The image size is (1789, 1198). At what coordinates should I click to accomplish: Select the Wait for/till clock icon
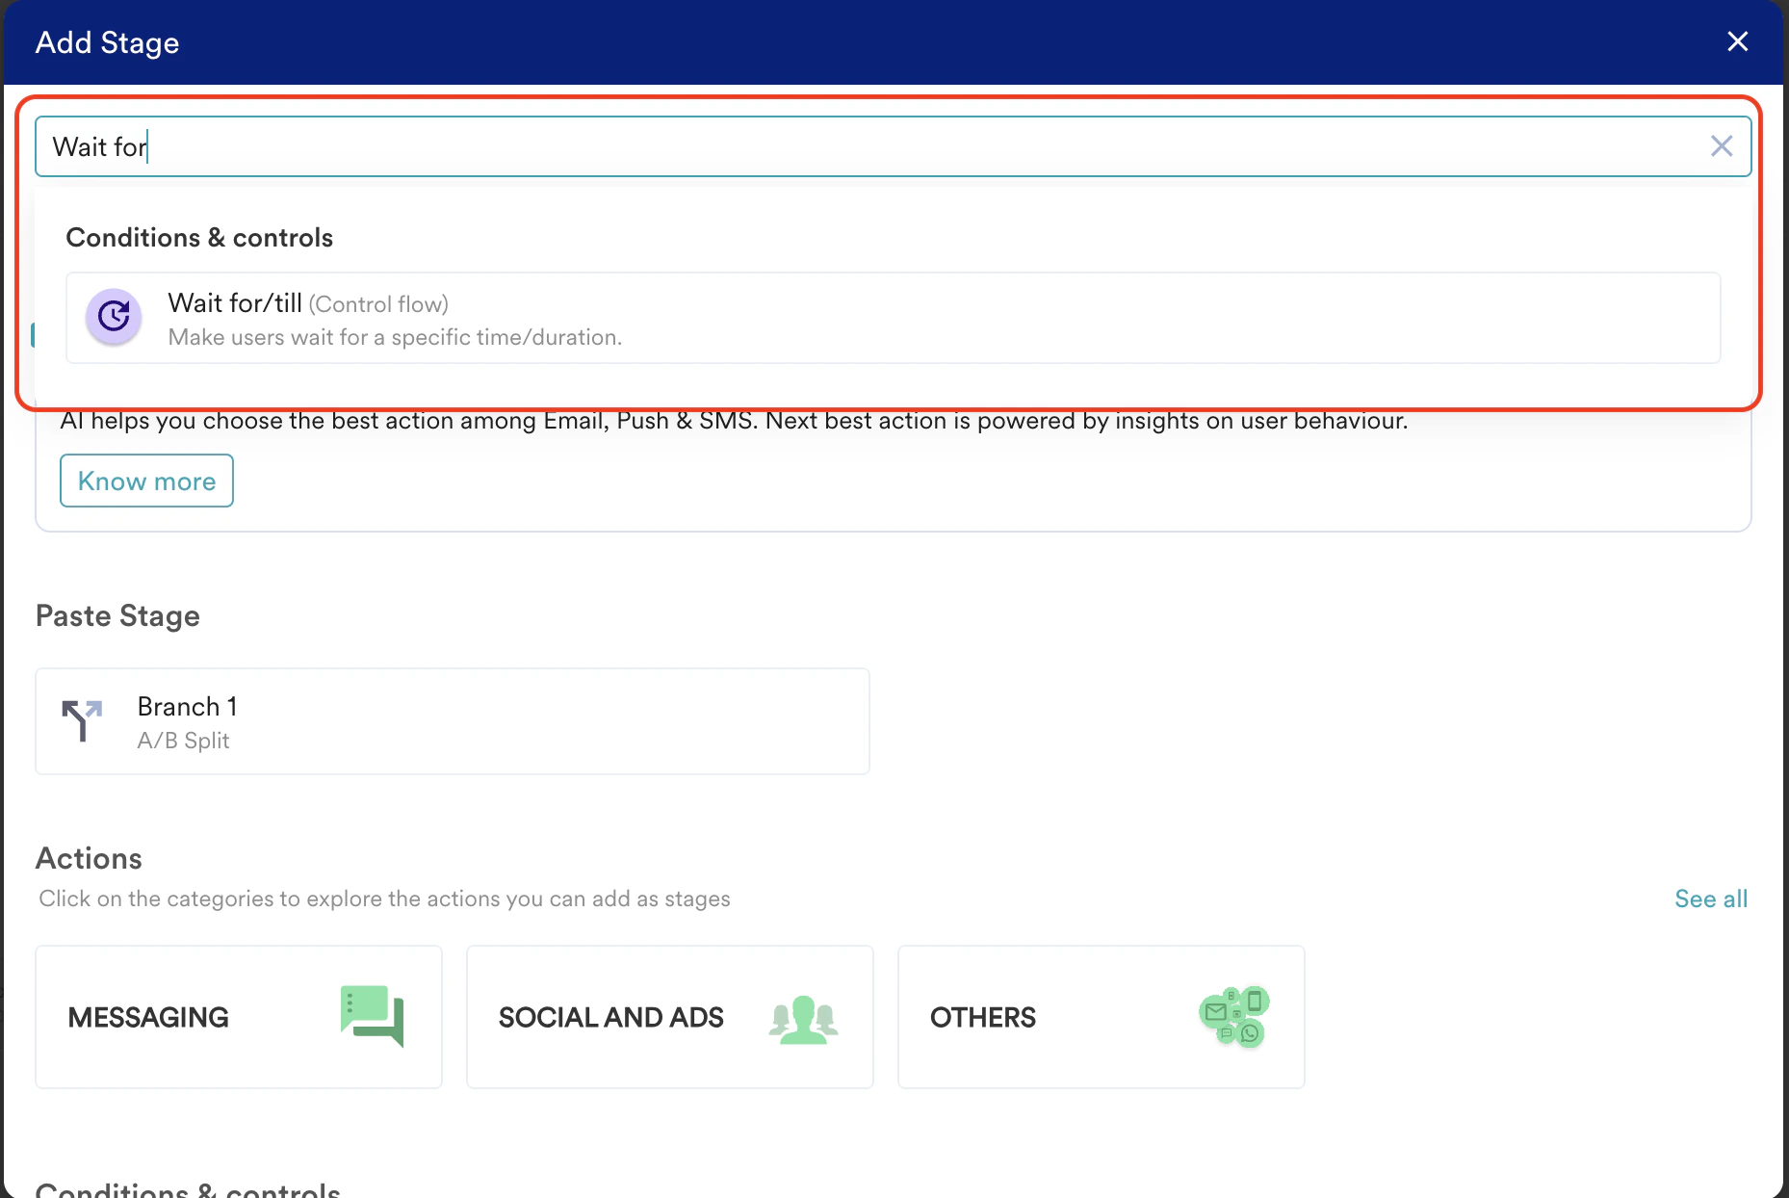pos(114,316)
